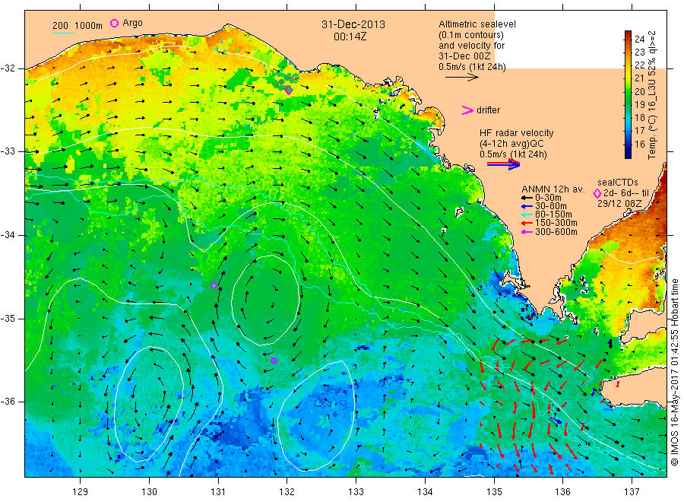684x502 pixels.
Task: Click the '300-600m' depth label
Action: point(556,232)
